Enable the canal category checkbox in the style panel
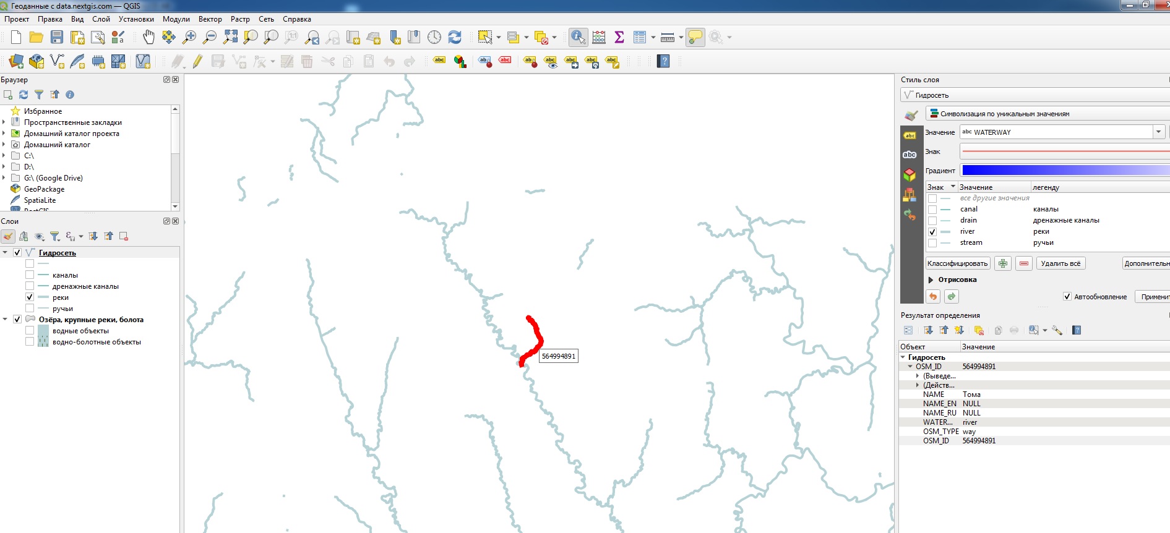The width and height of the screenshot is (1170, 533). 932,210
